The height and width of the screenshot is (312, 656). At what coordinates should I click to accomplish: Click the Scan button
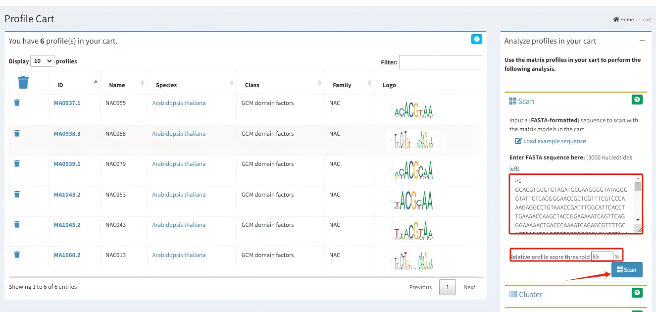(627, 270)
